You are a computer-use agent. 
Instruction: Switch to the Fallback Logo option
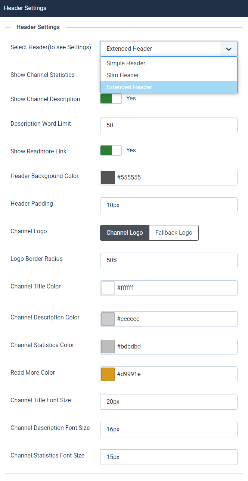(x=174, y=233)
